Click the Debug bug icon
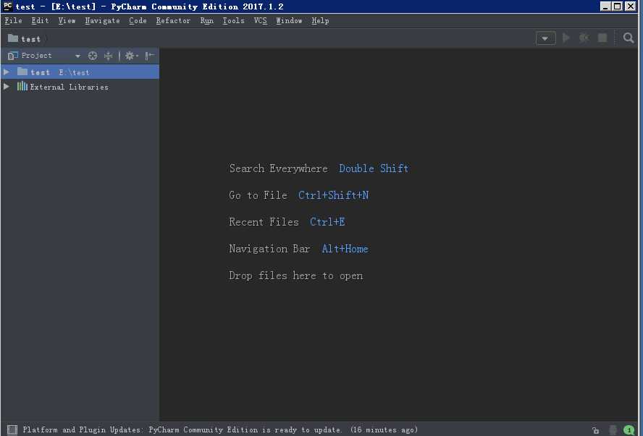The height and width of the screenshot is (436, 643). click(x=584, y=38)
